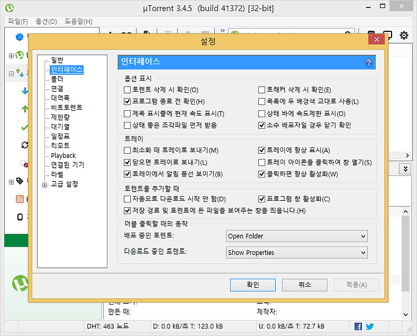The image size is (417, 336).
Task: Uncheck 트레이에서 알림 풍선 보이기(B)
Action: coord(127,174)
